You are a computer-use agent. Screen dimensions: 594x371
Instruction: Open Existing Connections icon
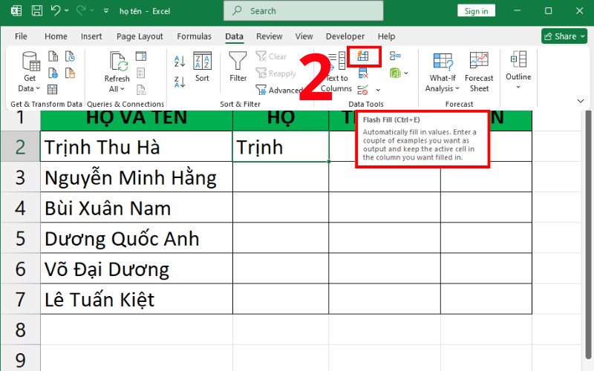pos(70,73)
